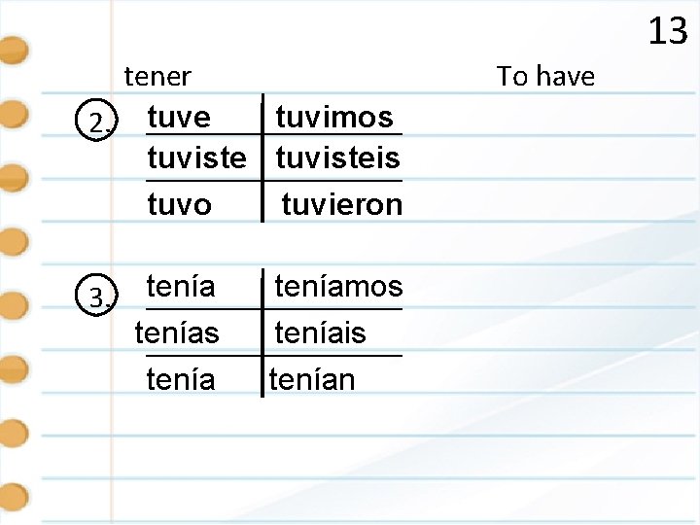
Task: Click on the word "tuvisteis"
Action: [x=337, y=157]
